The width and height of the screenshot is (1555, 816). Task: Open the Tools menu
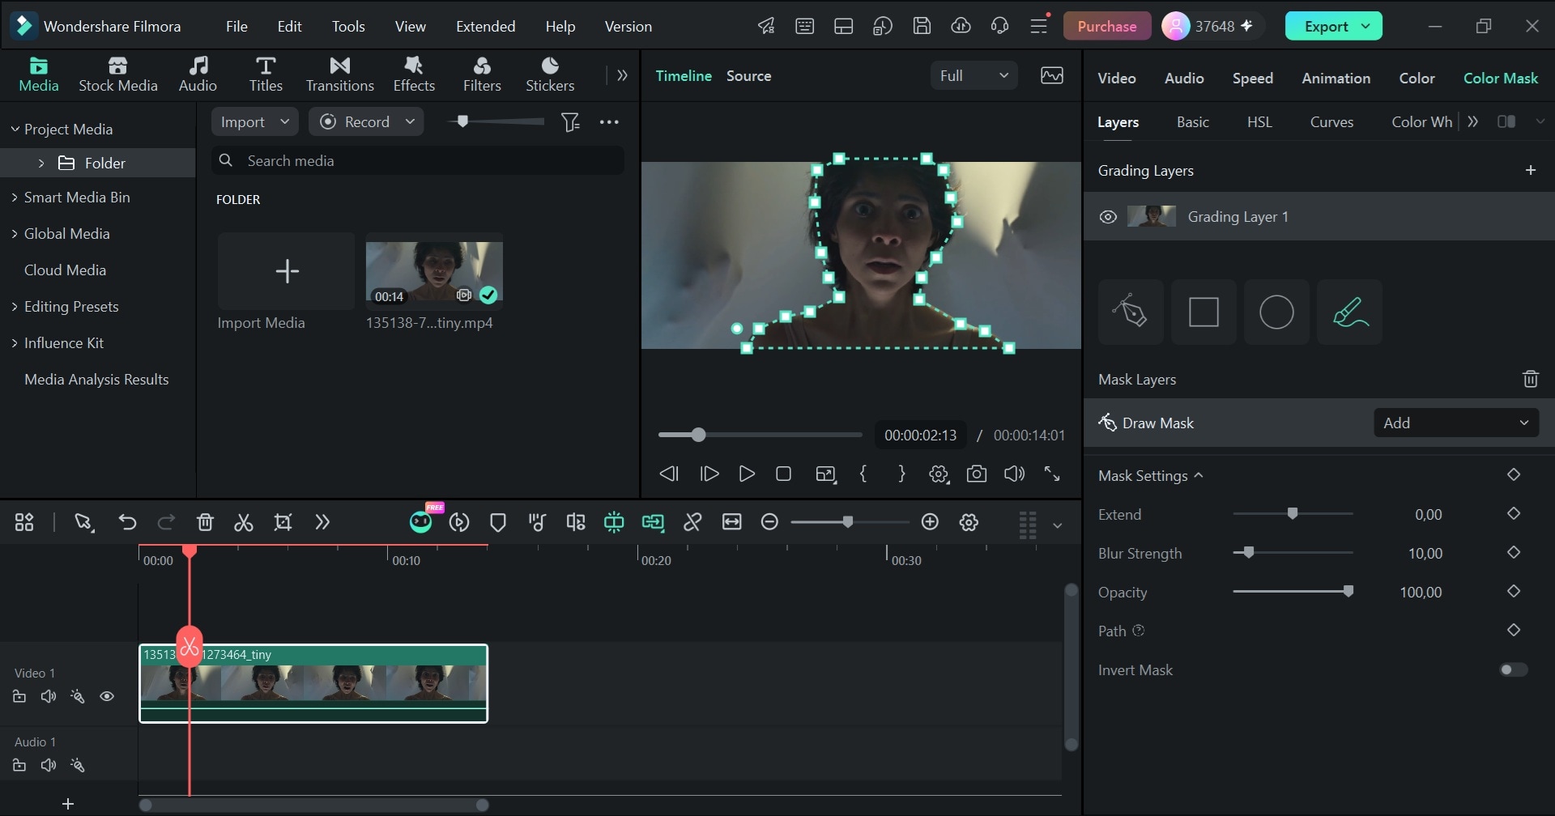pyautogui.click(x=348, y=27)
